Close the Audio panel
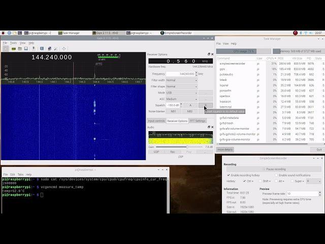325x244 pixels. pos(212,127)
